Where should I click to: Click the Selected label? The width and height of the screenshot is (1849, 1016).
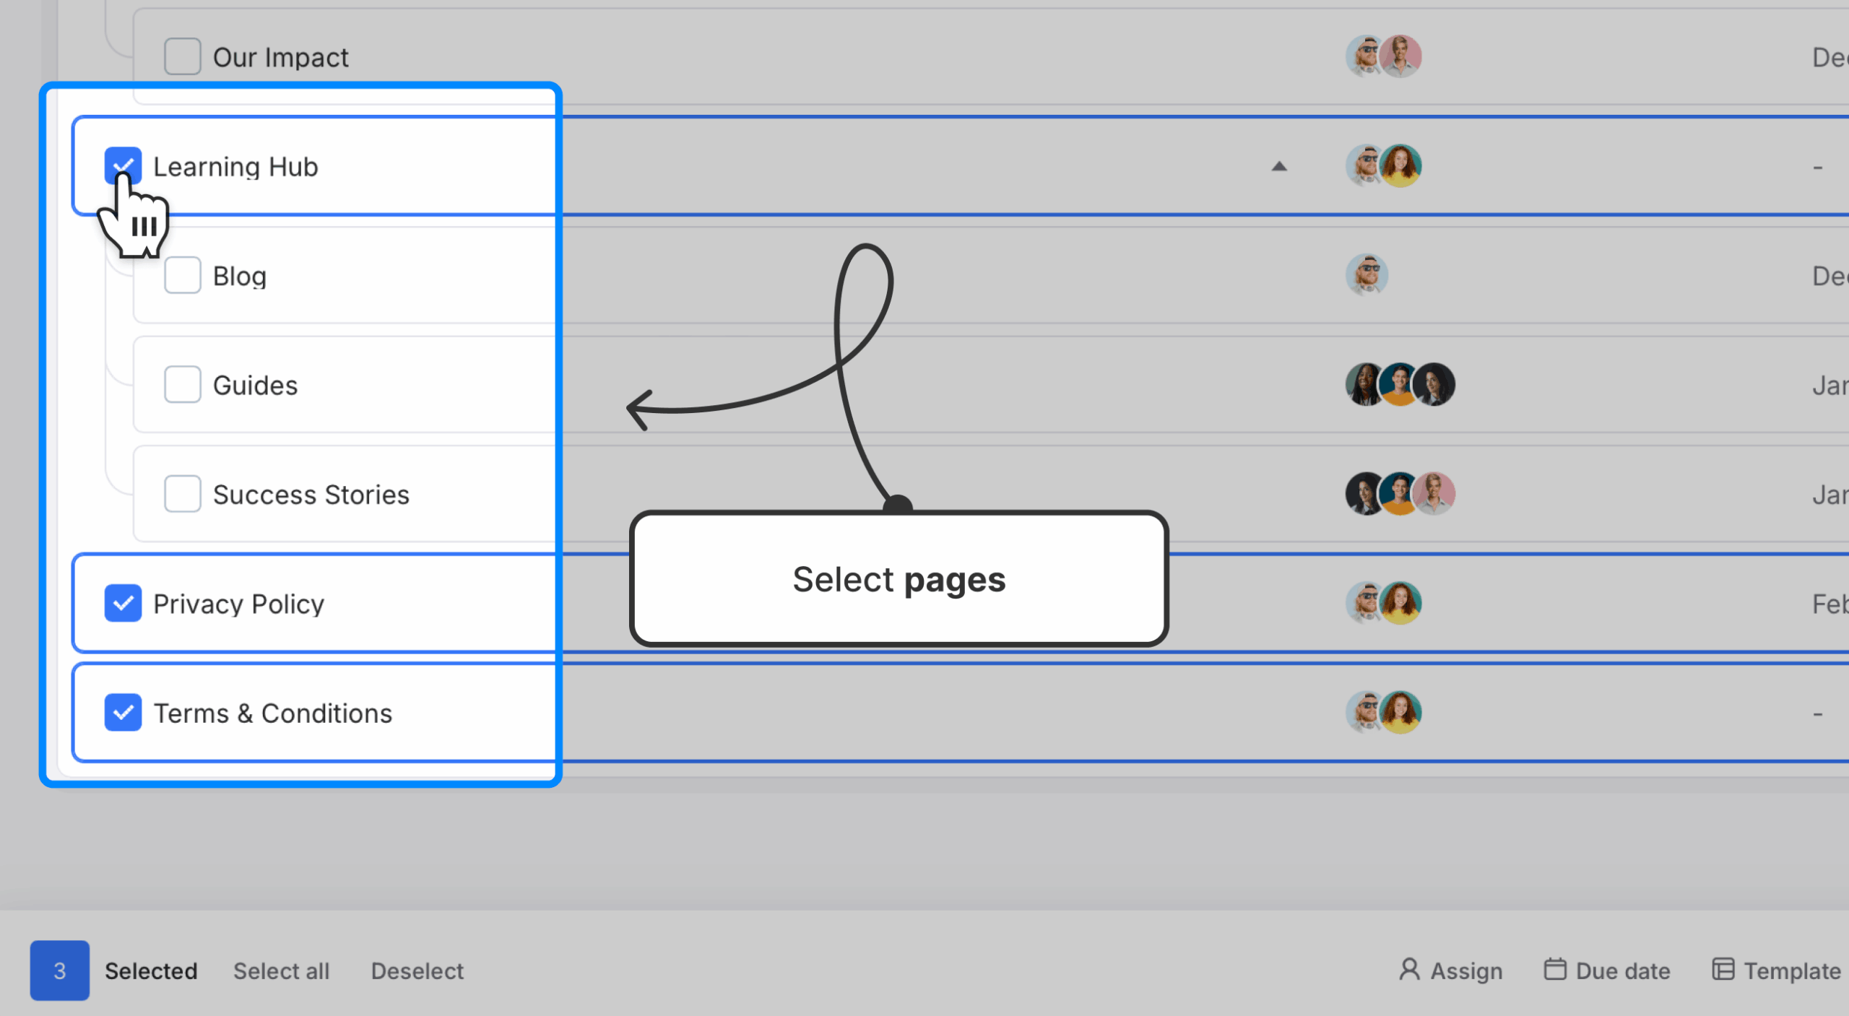click(151, 971)
